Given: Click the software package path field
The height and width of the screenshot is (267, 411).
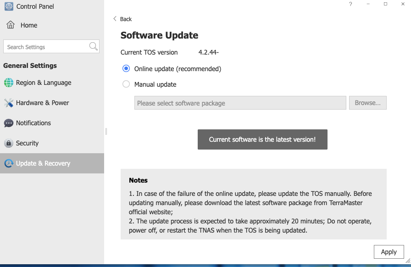Looking at the screenshot, I should pos(240,103).
